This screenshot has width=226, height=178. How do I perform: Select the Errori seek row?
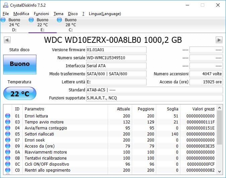(x=110, y=140)
